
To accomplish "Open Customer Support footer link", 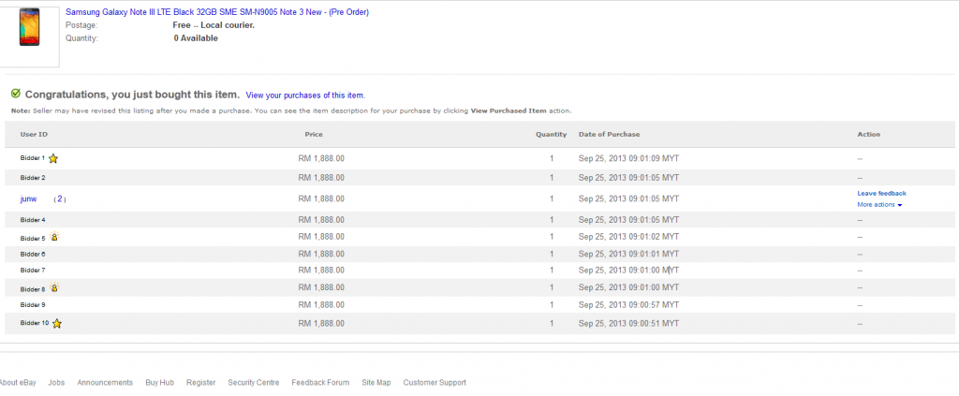I will [434, 383].
